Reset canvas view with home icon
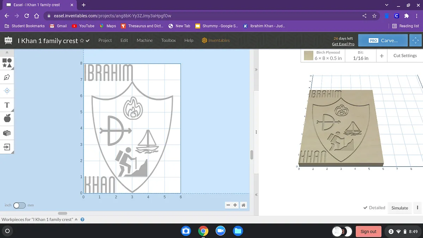The height and width of the screenshot is (238, 423). [x=243, y=205]
